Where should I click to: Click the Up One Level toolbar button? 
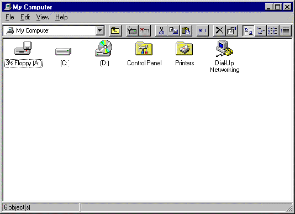click(x=115, y=30)
